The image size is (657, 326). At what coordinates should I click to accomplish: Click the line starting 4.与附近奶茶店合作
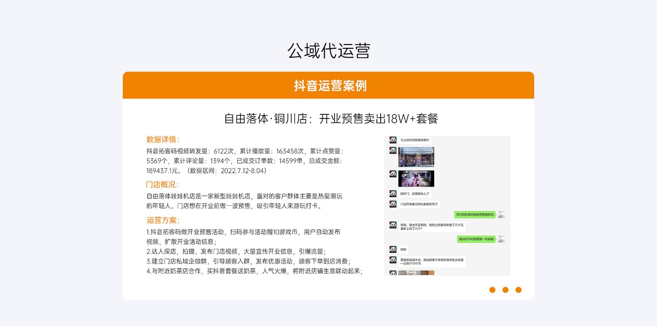click(x=254, y=271)
